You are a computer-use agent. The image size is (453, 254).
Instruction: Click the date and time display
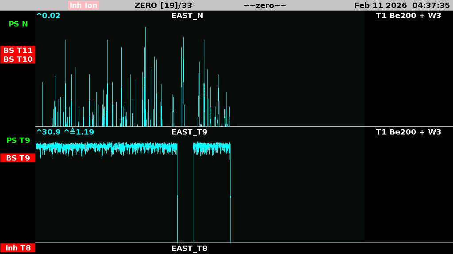coord(402,5)
